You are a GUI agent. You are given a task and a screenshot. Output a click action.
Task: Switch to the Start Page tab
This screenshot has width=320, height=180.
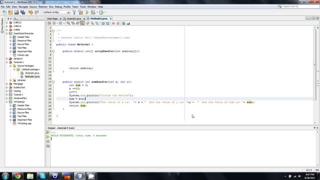52,18
